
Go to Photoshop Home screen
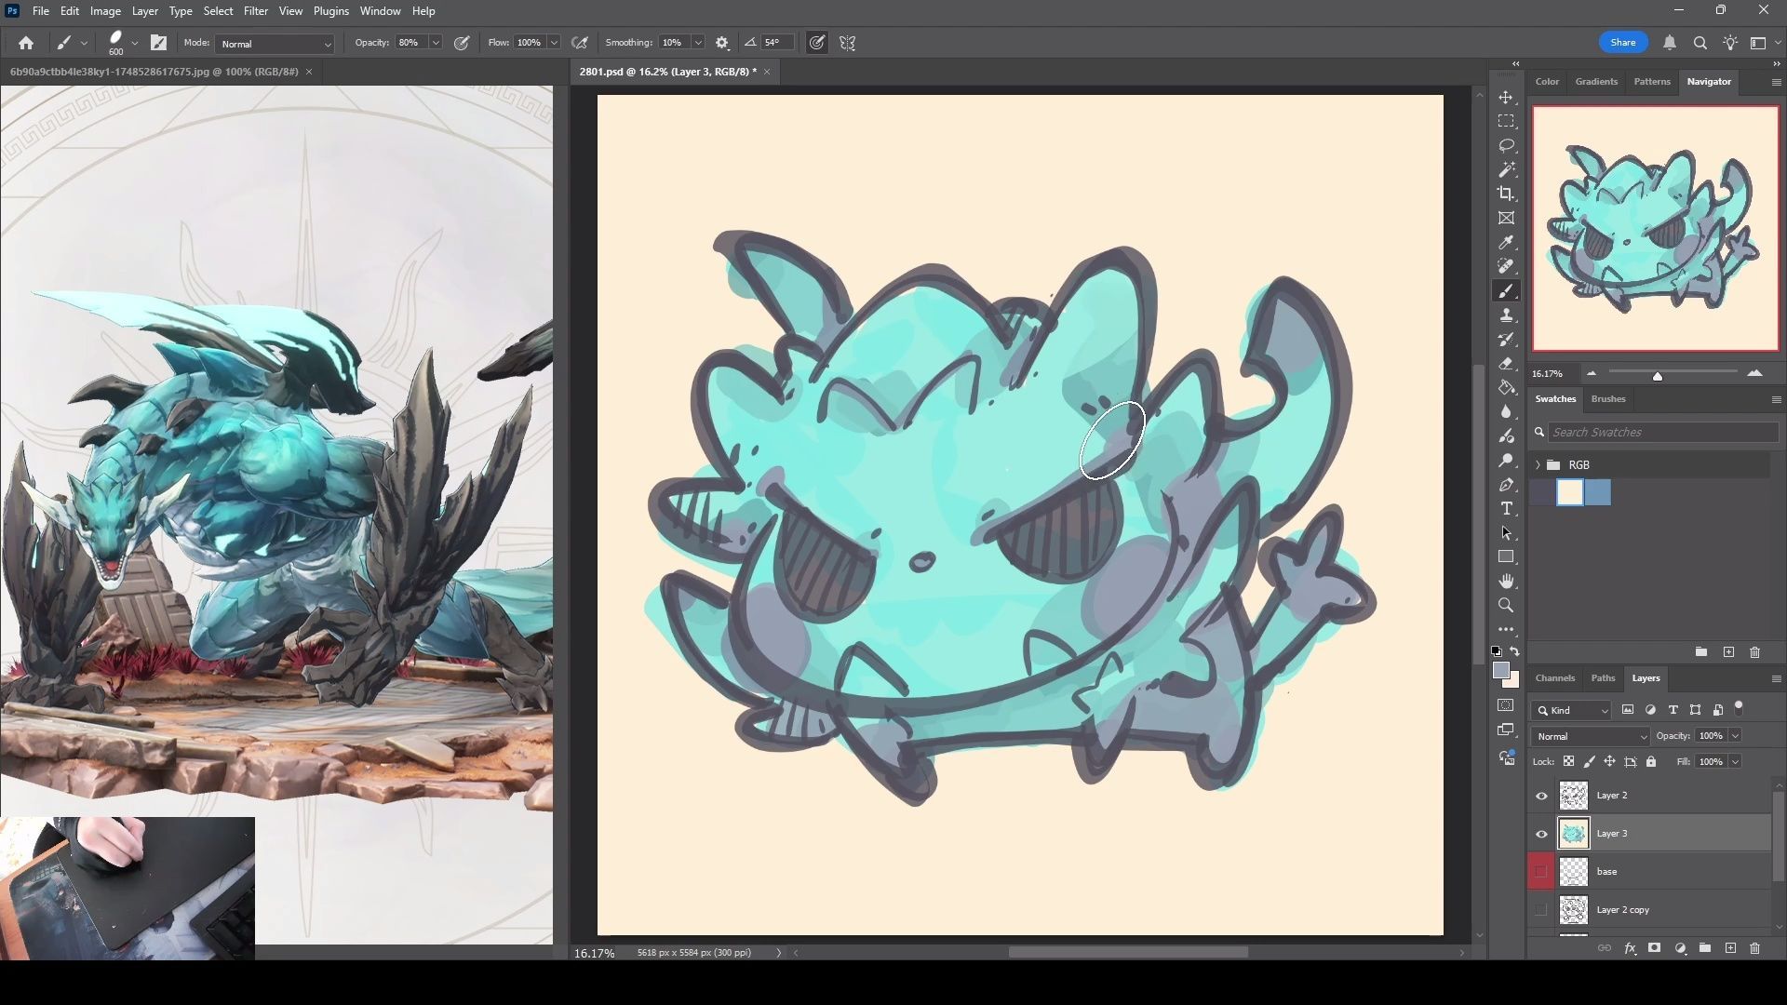[26, 43]
